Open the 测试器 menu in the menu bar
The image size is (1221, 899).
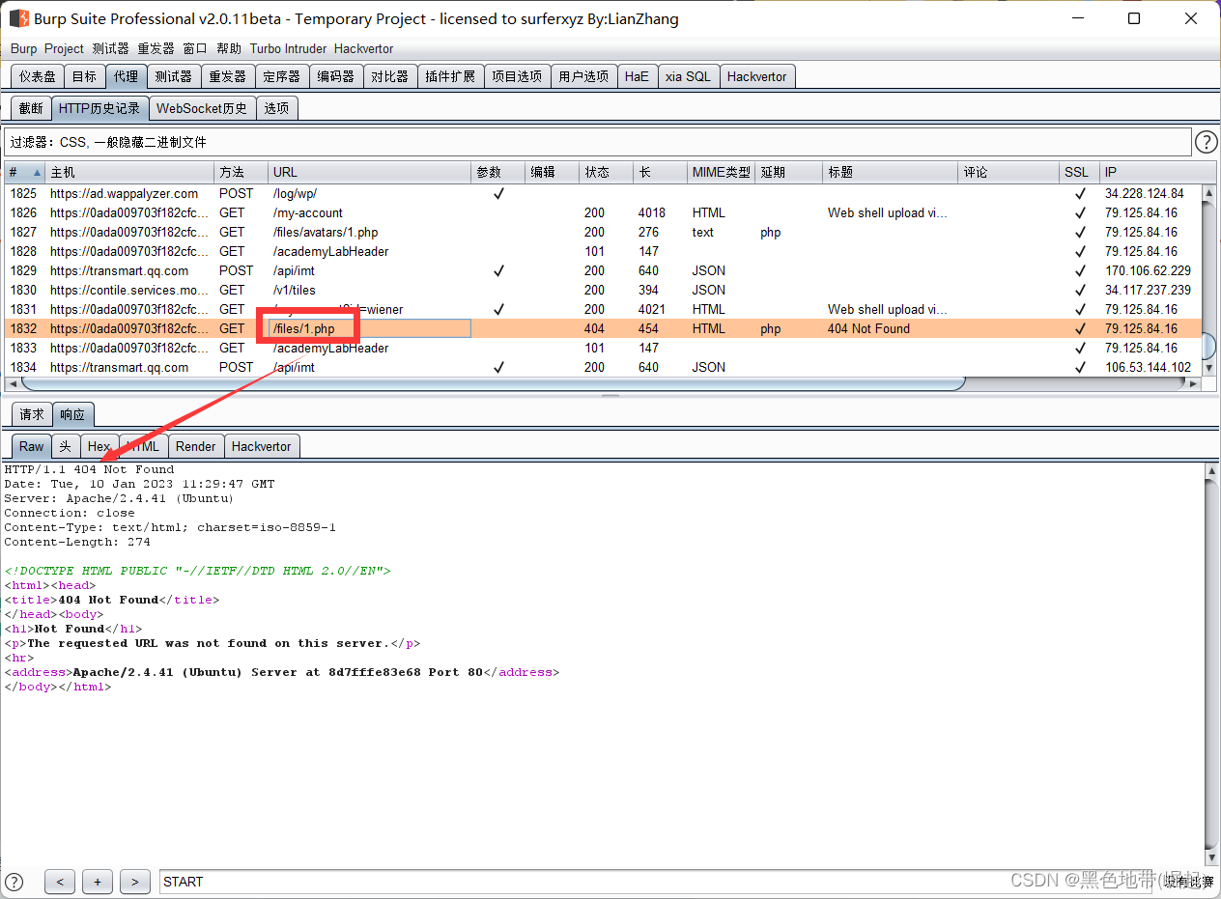coord(110,48)
